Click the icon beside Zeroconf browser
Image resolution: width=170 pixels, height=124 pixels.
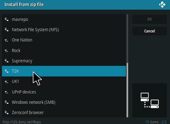(x=6, y=112)
